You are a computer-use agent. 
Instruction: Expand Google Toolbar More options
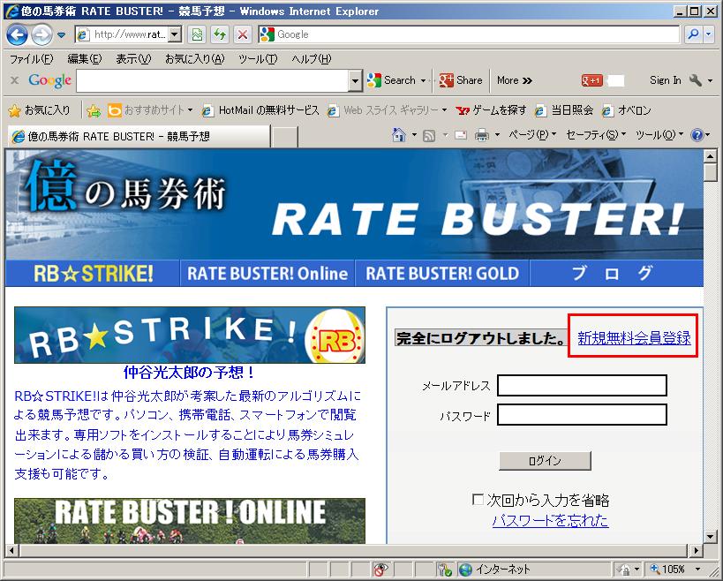[x=515, y=80]
